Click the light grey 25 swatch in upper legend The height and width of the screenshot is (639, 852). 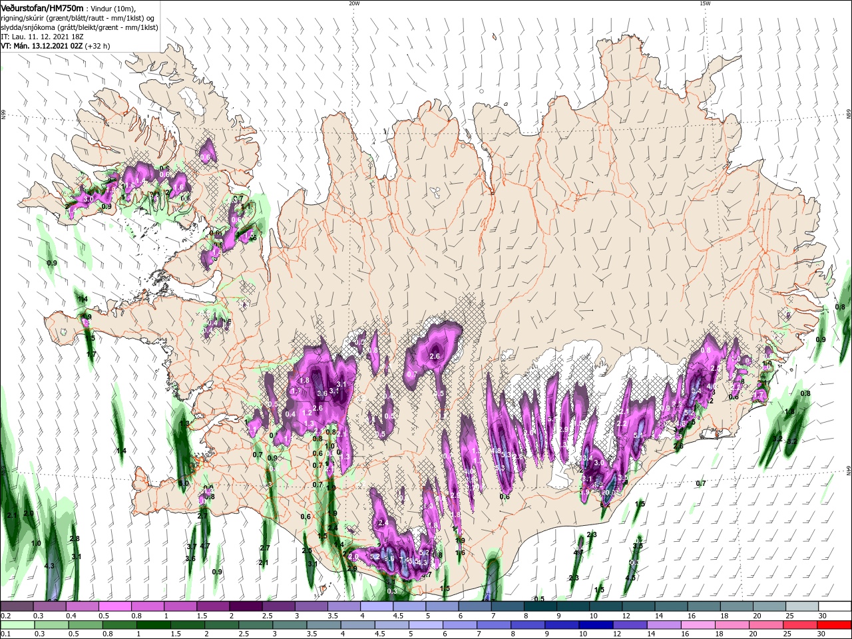pyautogui.click(x=801, y=606)
